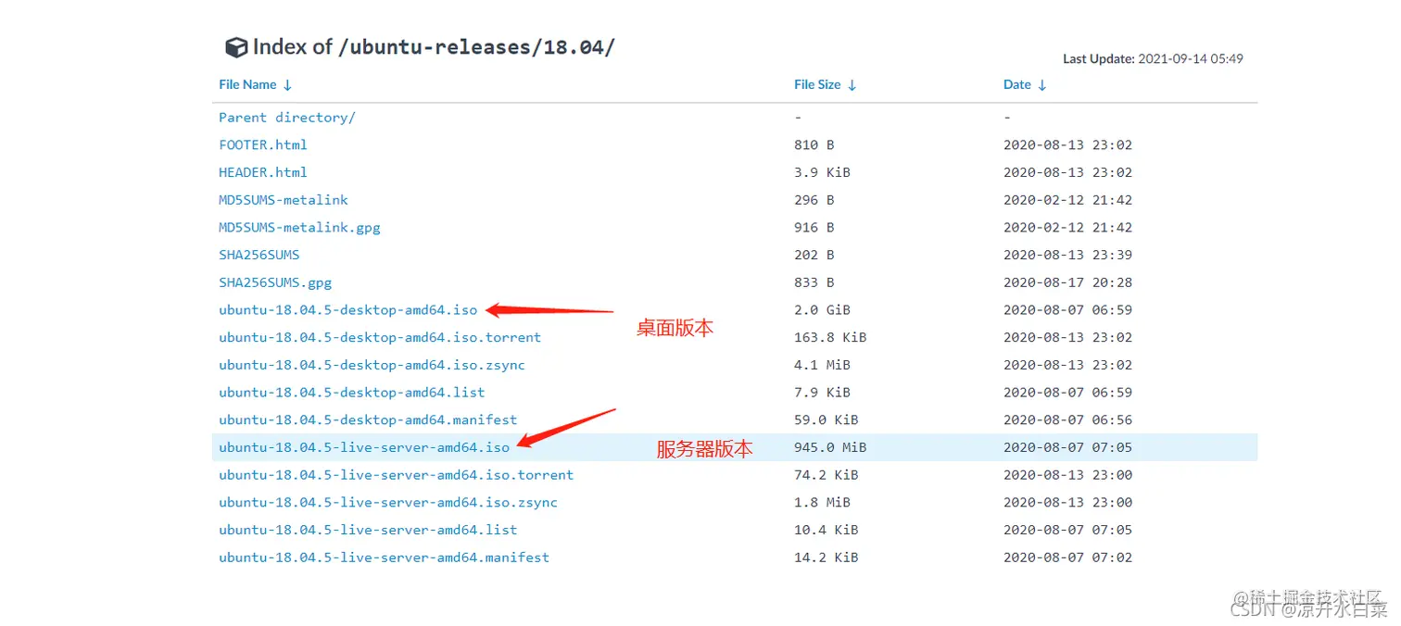Open FOOTER.html file
Image resolution: width=1401 pixels, height=626 pixels.
(263, 145)
